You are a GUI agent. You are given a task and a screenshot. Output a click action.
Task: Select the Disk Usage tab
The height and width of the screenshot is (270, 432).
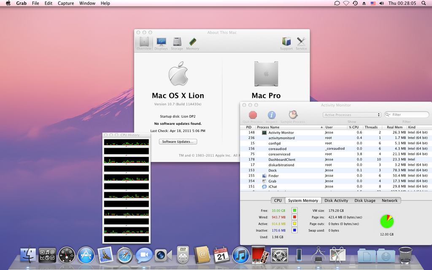(x=365, y=200)
